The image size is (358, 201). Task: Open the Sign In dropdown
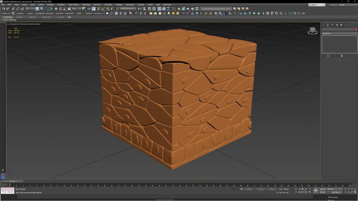[317, 5]
